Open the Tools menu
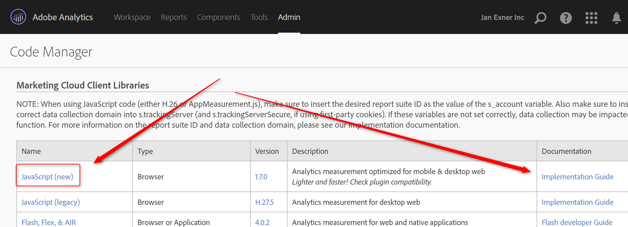The width and height of the screenshot is (628, 227). 259,17
